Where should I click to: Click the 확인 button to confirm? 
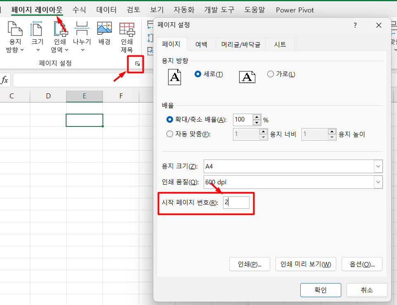click(x=321, y=290)
